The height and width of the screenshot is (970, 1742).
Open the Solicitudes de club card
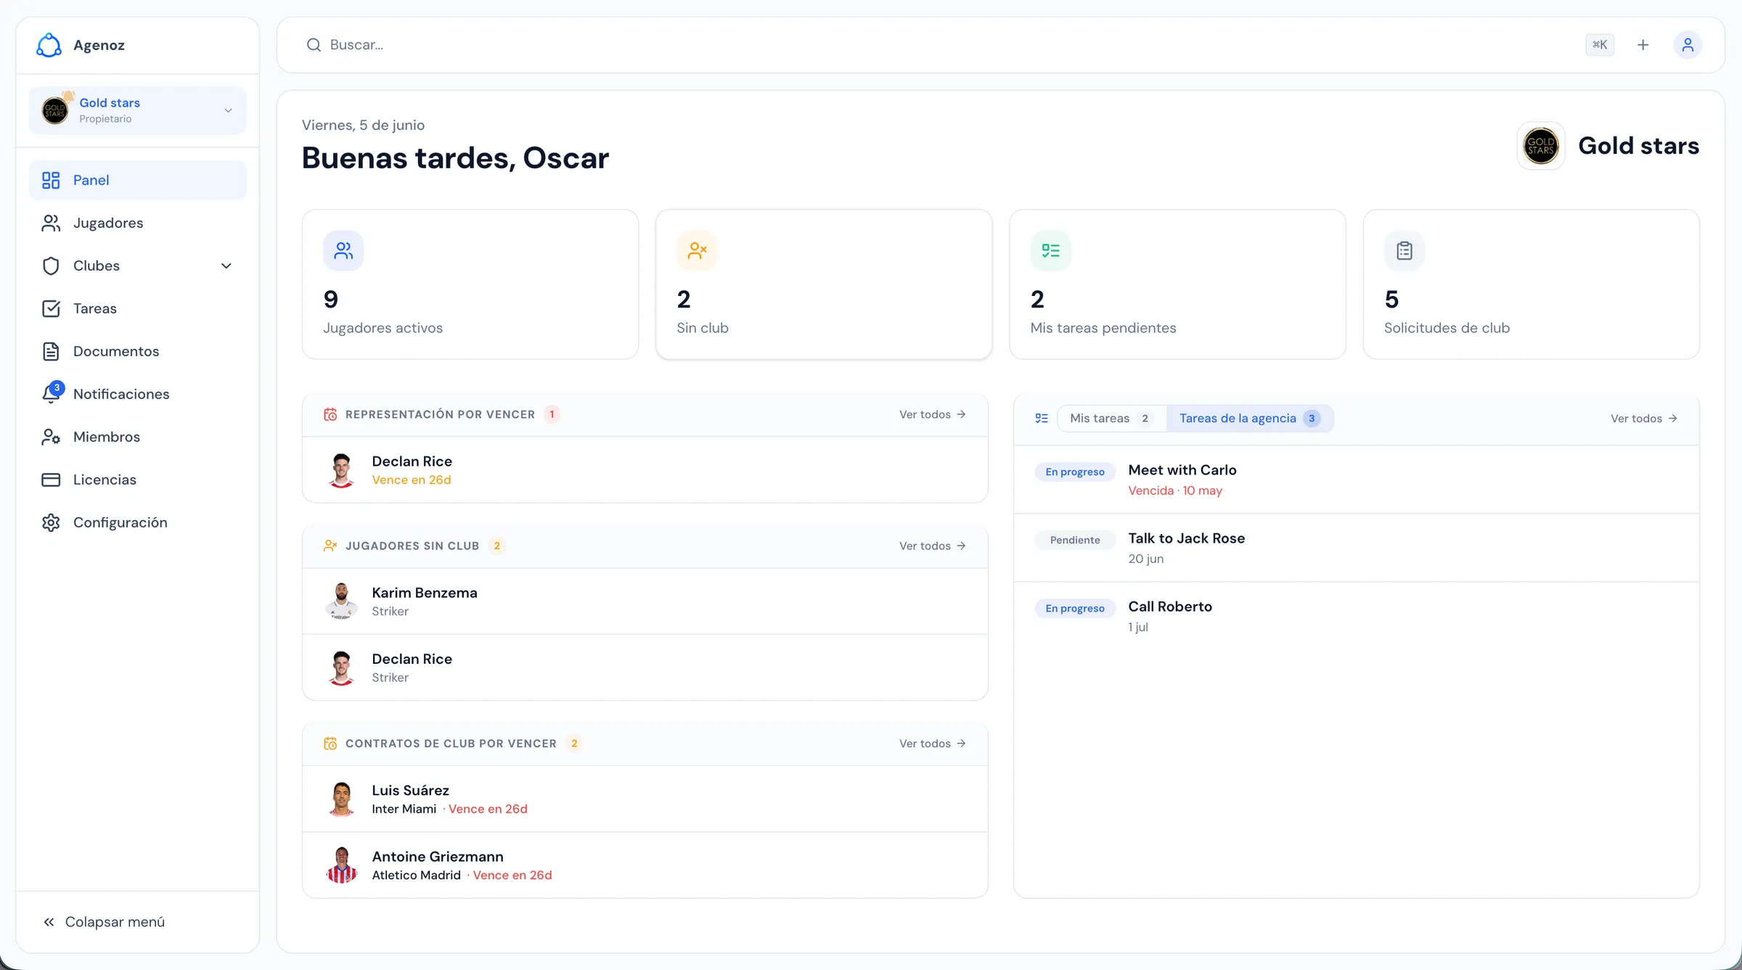point(1532,284)
